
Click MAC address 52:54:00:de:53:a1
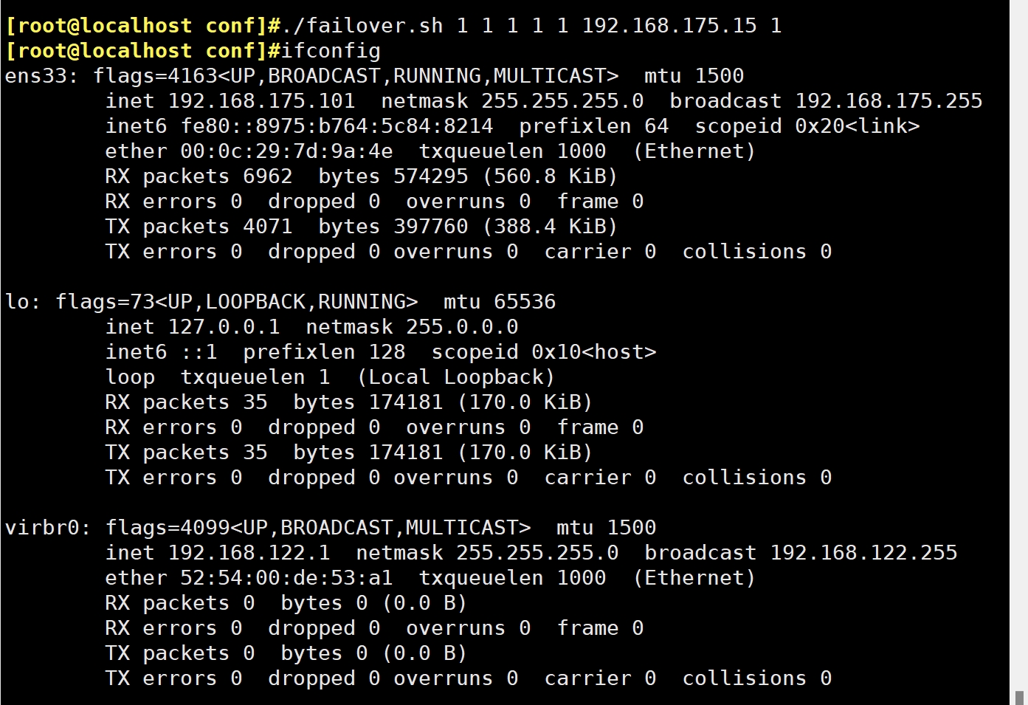286,578
